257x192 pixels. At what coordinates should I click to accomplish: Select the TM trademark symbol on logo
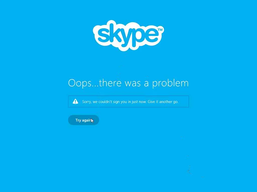(x=160, y=29)
